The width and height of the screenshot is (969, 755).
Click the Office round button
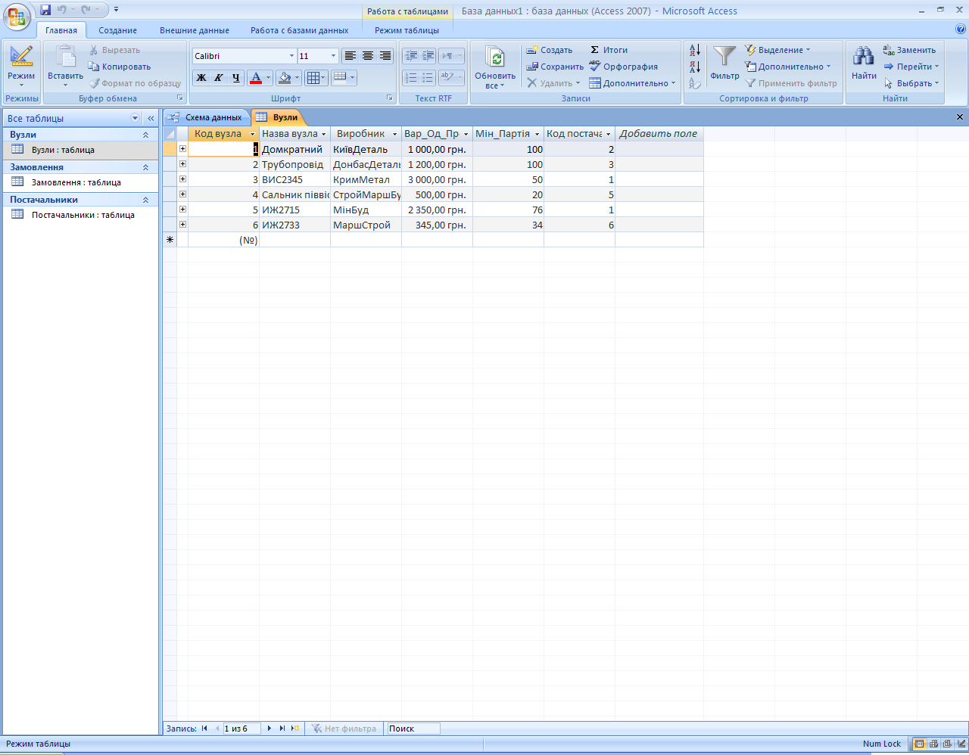pyautogui.click(x=17, y=17)
